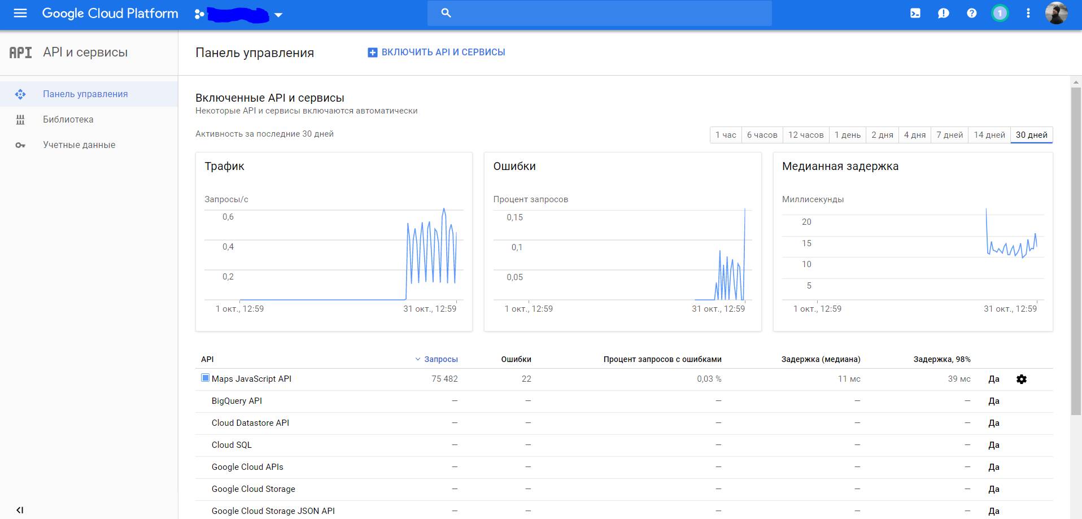
Task: Open Библиотека from the sidebar
Action: tap(68, 119)
